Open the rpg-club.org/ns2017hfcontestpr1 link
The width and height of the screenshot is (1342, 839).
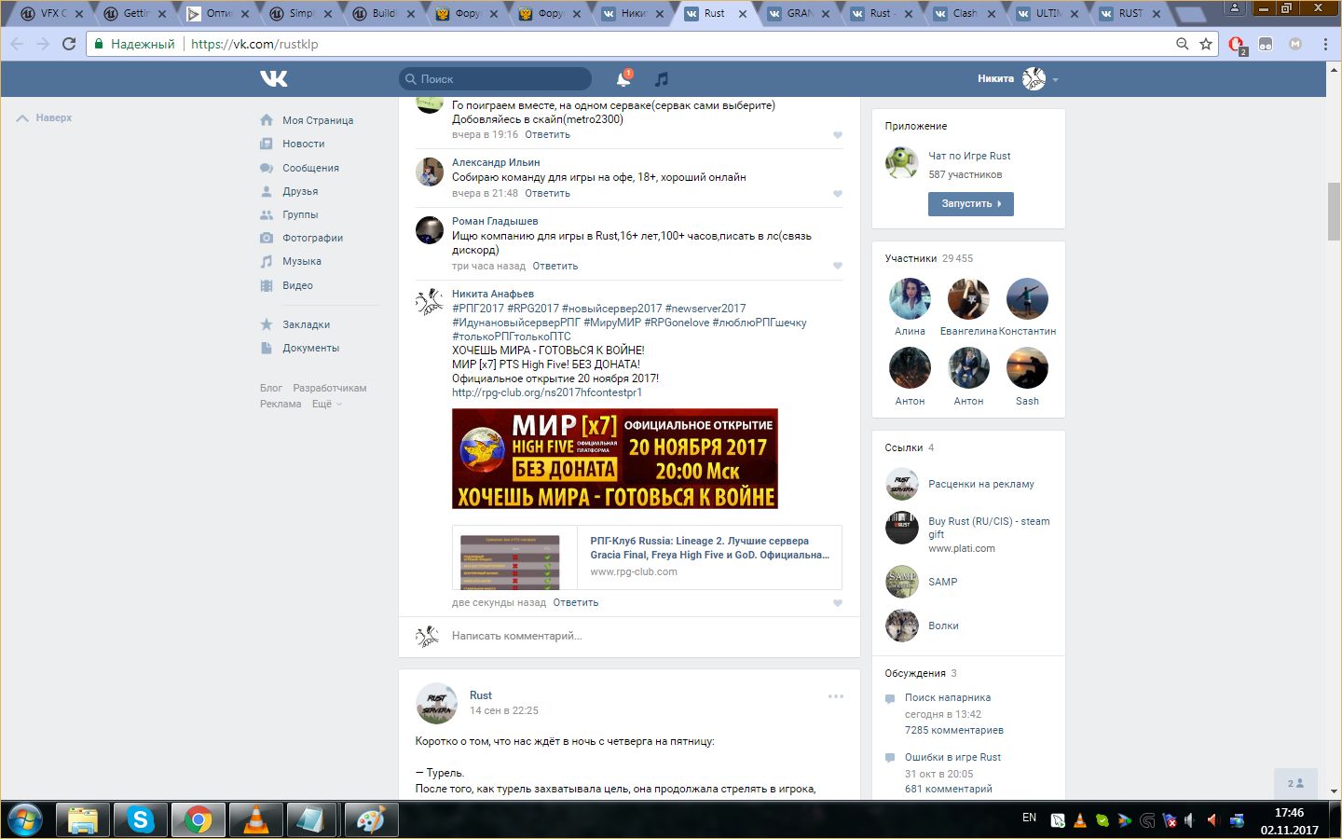point(547,392)
